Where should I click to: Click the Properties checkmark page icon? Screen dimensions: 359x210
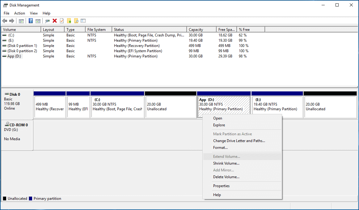click(62, 21)
